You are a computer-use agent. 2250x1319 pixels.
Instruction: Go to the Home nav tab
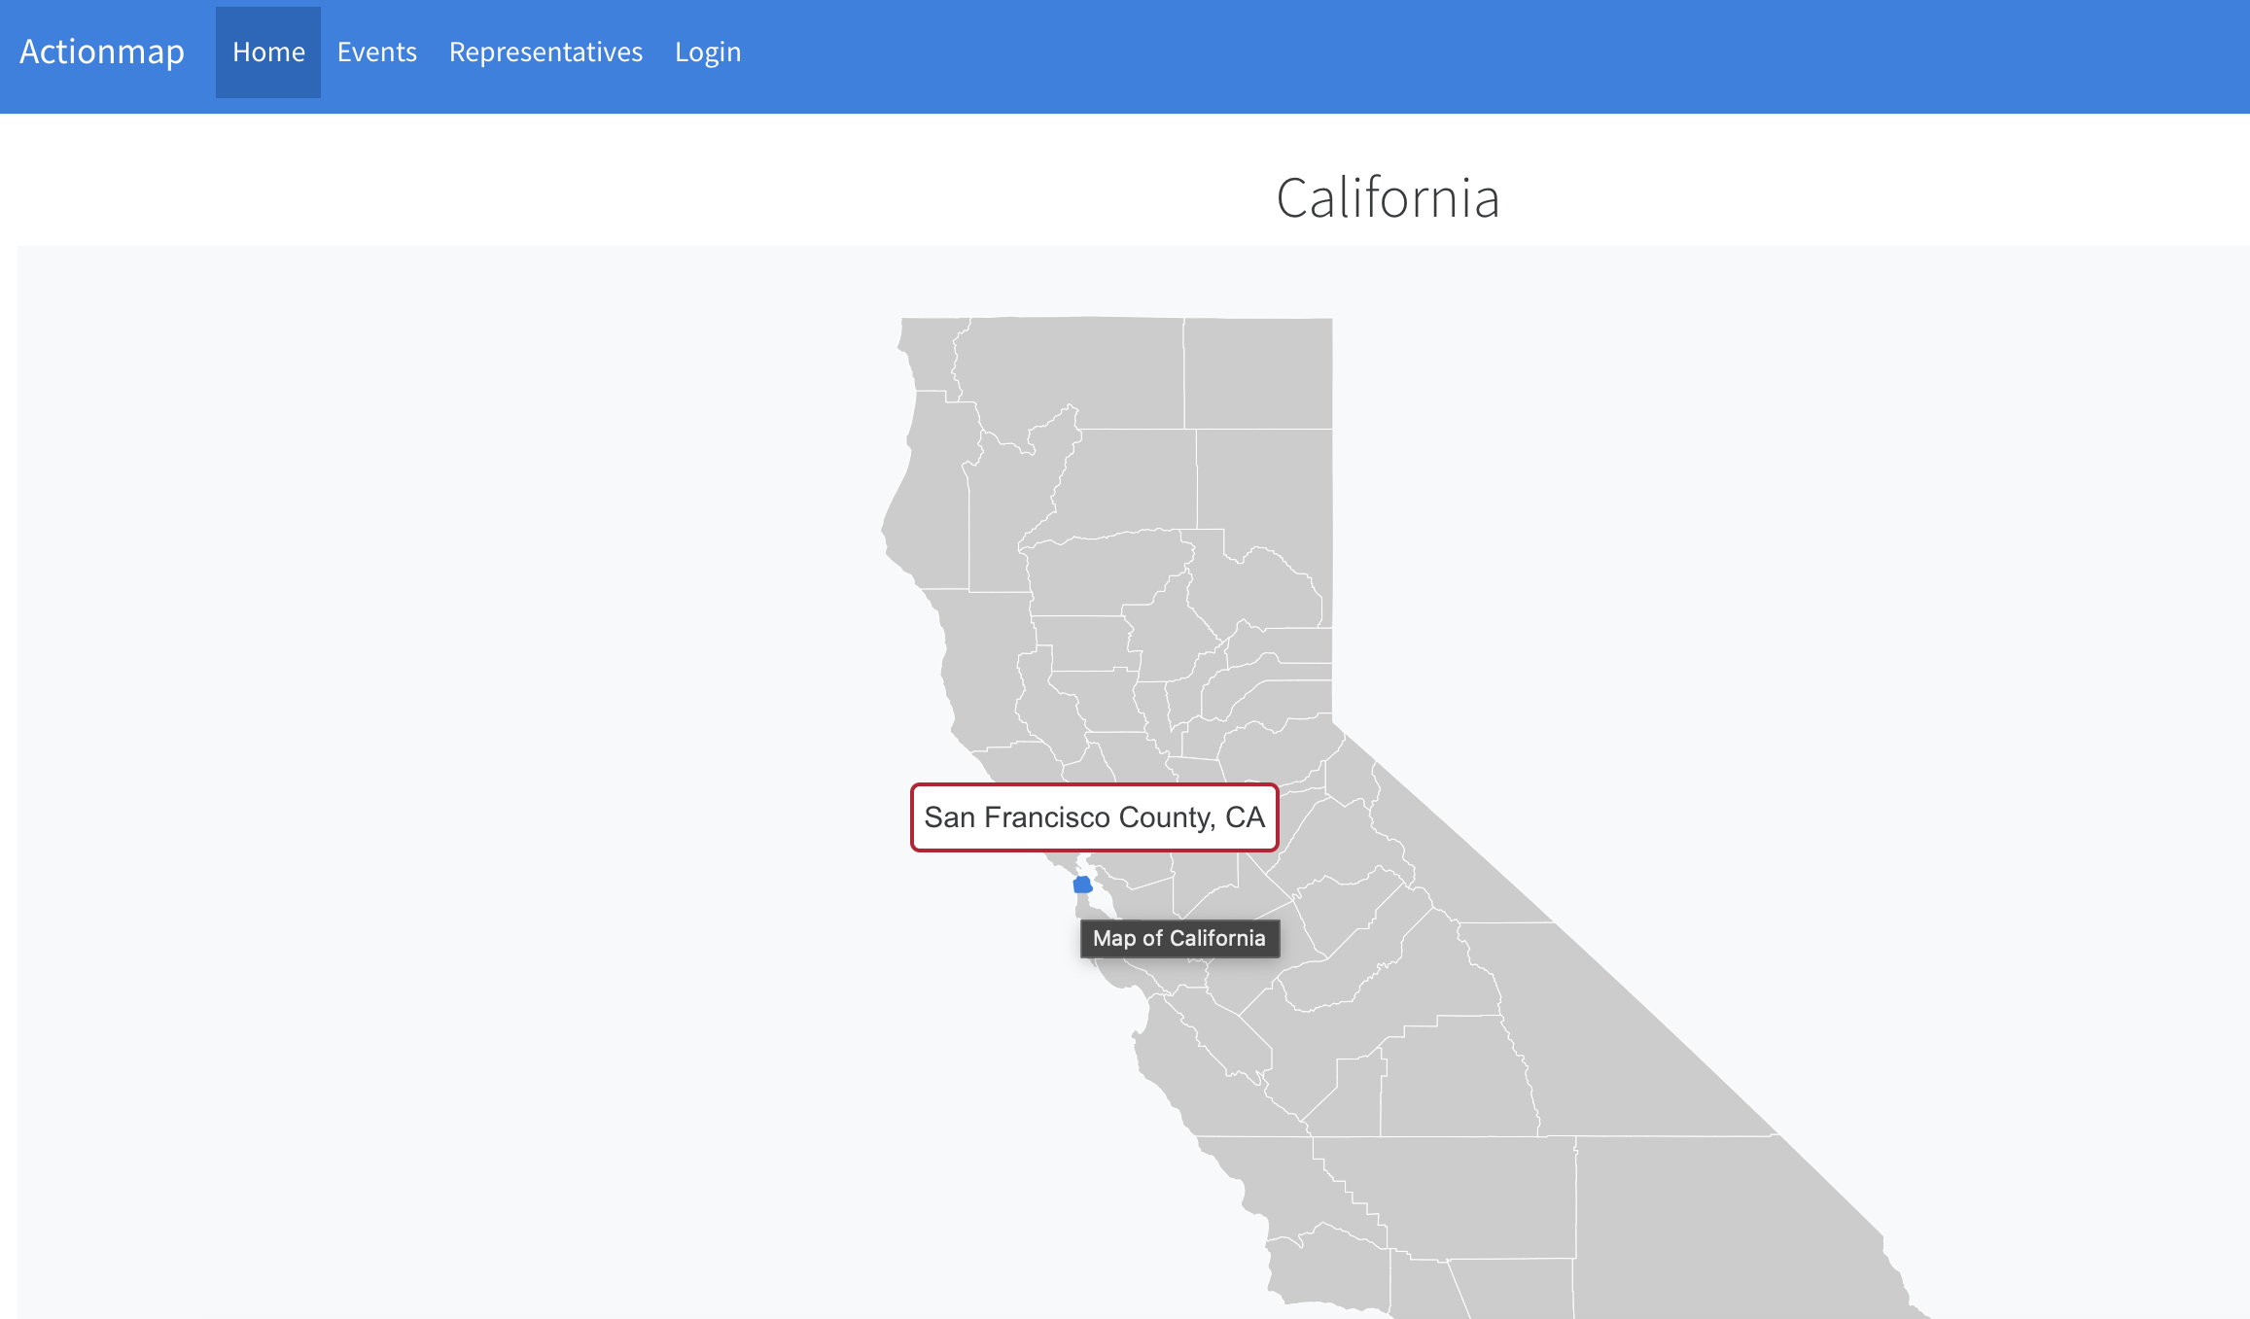268,52
